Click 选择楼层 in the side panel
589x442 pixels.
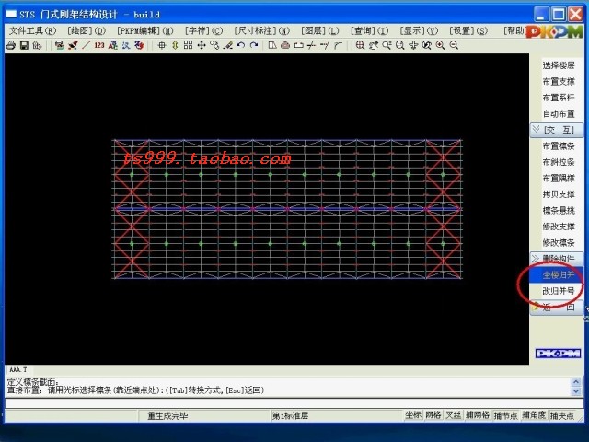point(559,65)
